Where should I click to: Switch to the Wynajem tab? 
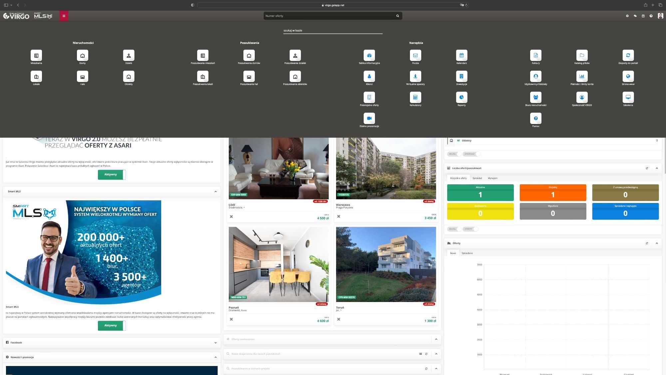coord(493,178)
